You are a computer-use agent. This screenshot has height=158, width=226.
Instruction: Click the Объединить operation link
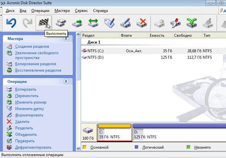tap(26, 134)
